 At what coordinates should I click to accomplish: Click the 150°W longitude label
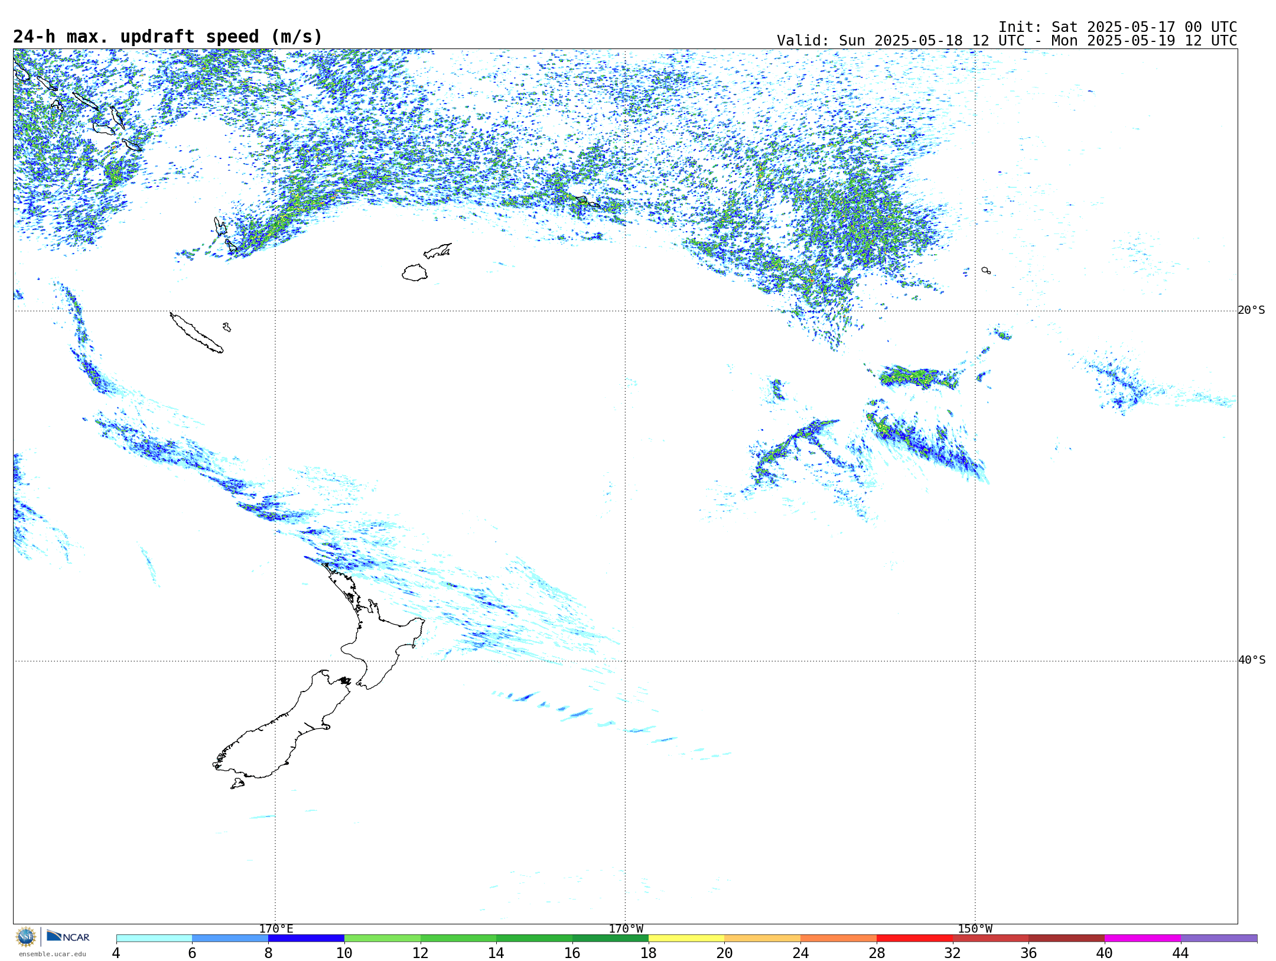click(975, 928)
